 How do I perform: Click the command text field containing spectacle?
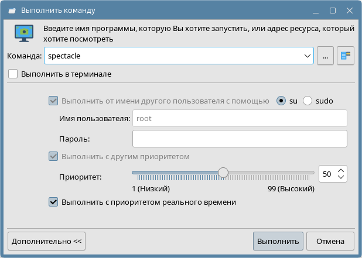(x=173, y=56)
